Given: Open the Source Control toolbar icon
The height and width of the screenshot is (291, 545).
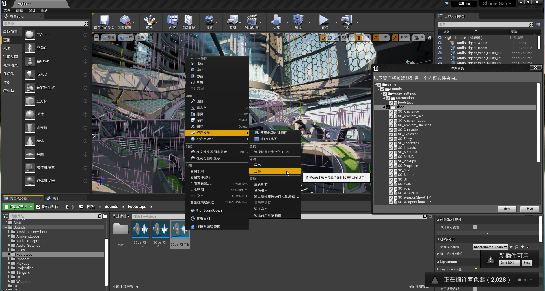Looking at the screenshot, I should coord(125,20).
